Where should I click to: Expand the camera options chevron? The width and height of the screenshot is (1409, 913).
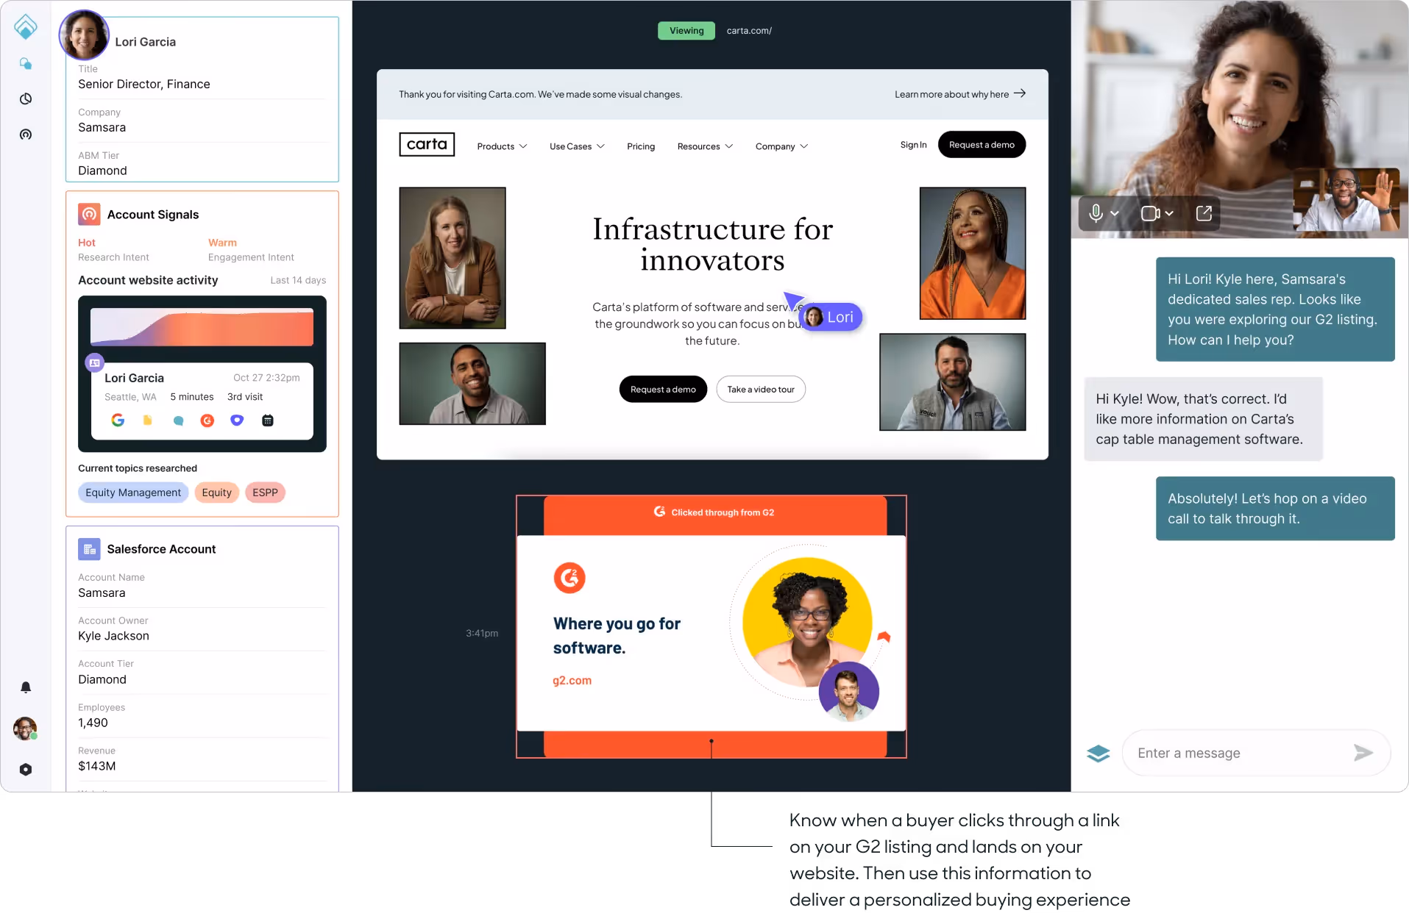(x=1169, y=213)
